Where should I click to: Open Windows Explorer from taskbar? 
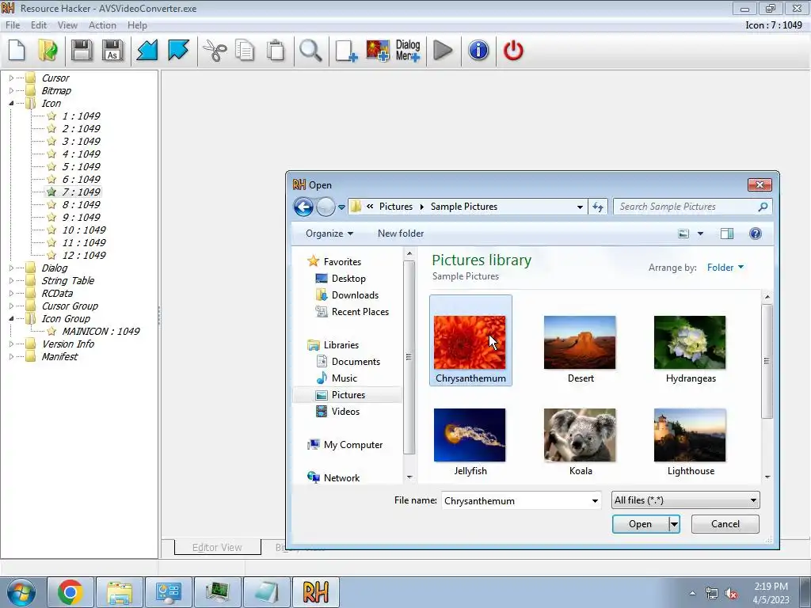[x=120, y=592]
